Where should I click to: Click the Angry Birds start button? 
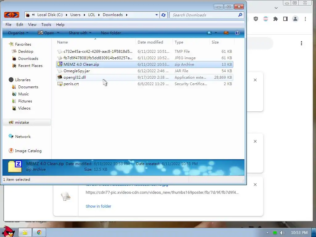click(8, 231)
